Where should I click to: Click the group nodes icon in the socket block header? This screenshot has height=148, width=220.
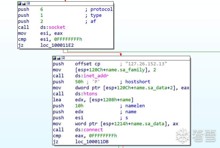point(28,3)
